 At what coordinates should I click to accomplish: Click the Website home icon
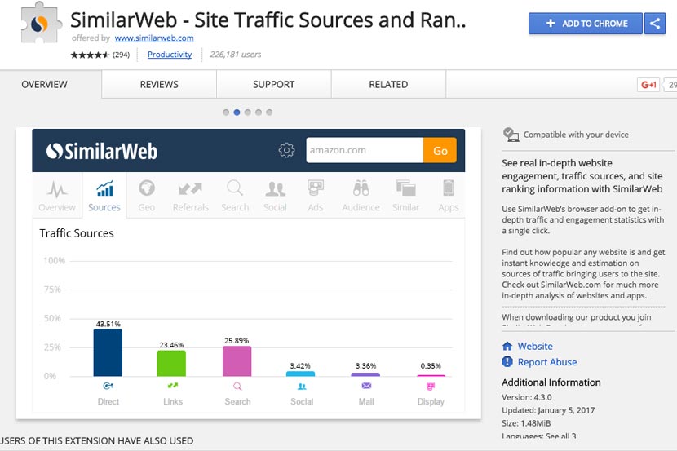click(x=507, y=346)
